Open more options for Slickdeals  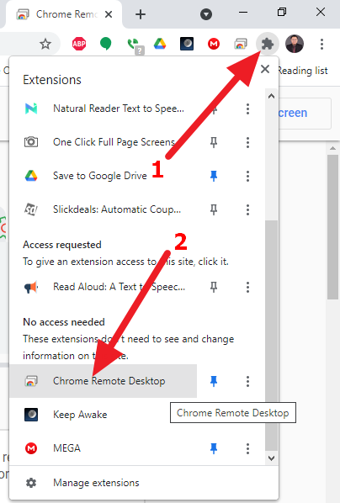(x=247, y=209)
